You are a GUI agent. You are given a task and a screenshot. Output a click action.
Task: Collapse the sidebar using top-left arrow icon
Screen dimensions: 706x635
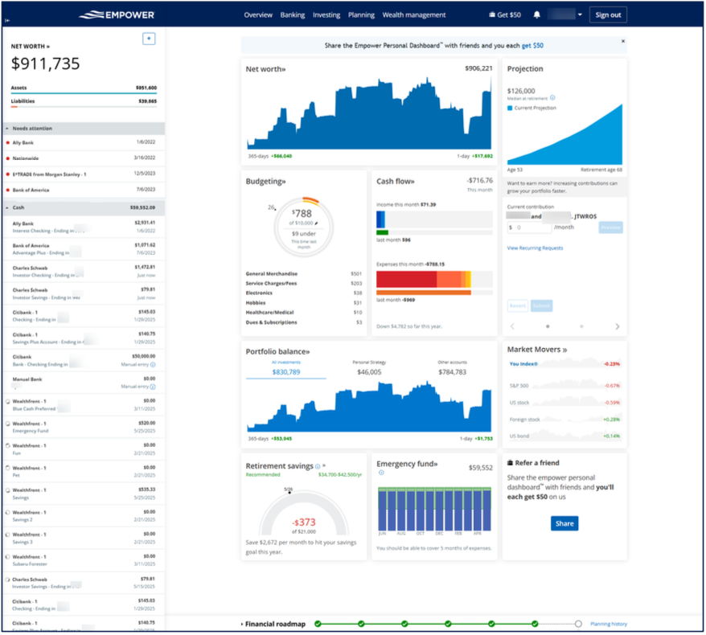click(x=7, y=20)
